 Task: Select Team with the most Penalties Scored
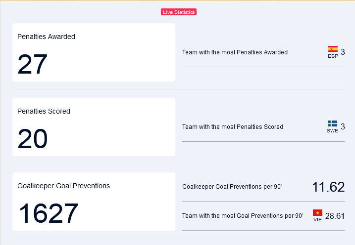coord(263,127)
